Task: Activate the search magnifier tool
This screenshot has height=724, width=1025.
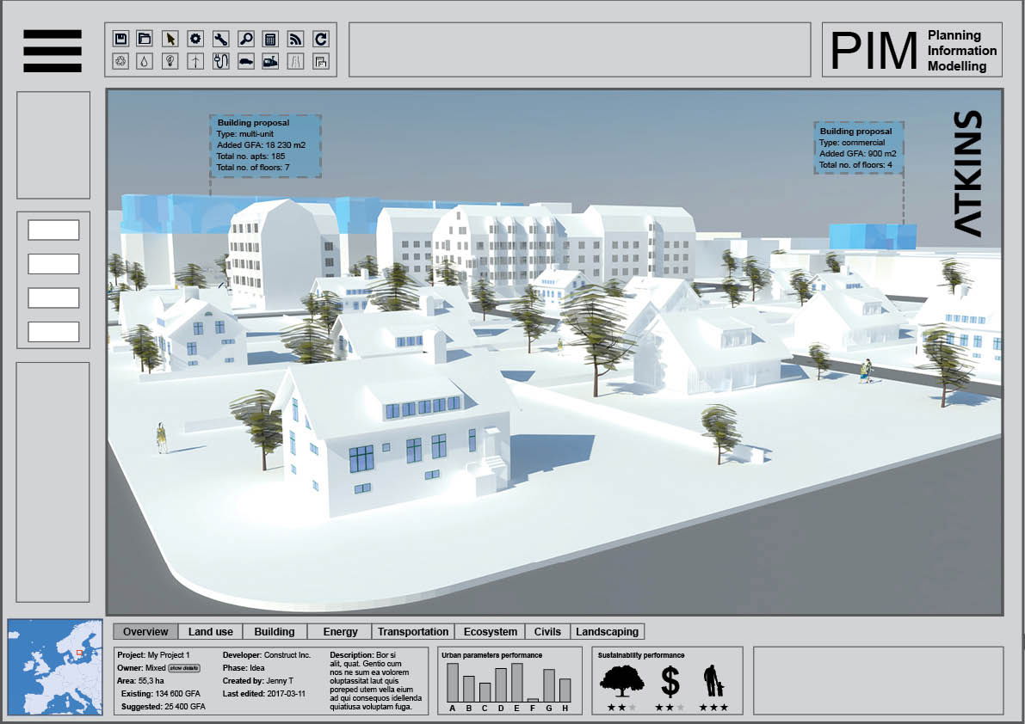Action: [245, 38]
